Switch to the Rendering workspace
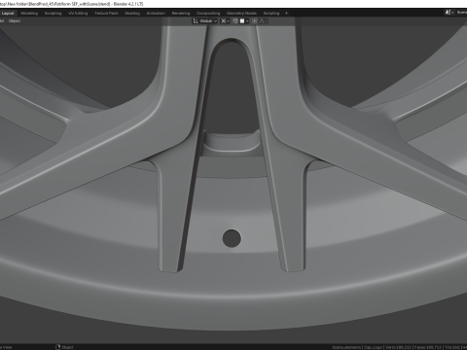This screenshot has width=467, height=350. [181, 14]
